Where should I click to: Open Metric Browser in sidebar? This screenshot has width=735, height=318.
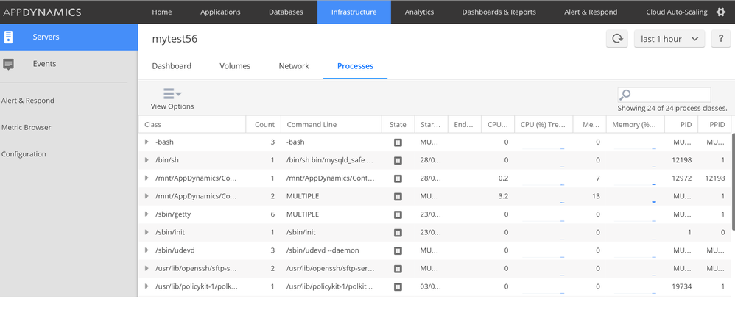pyautogui.click(x=27, y=127)
